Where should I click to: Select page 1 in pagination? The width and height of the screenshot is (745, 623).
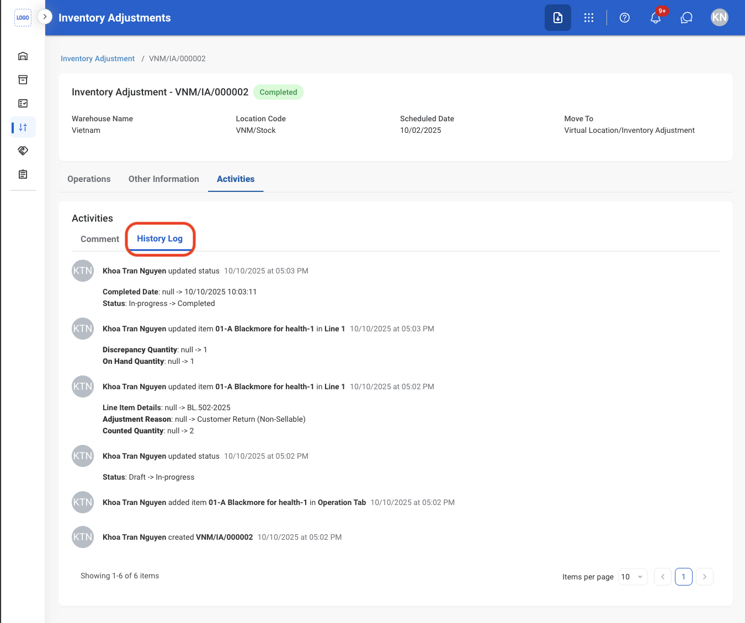[x=684, y=577]
